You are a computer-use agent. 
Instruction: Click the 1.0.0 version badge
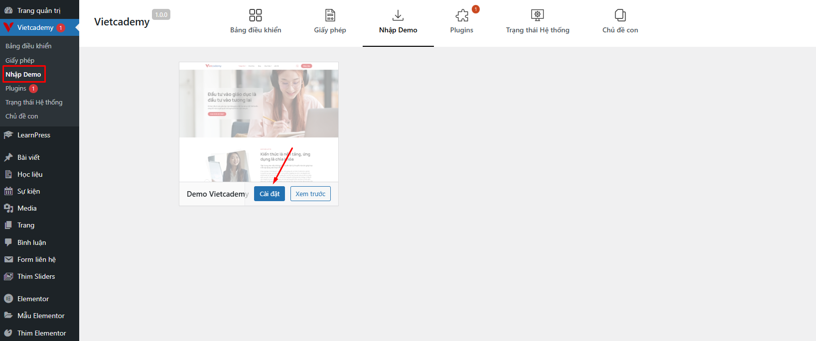(x=161, y=14)
